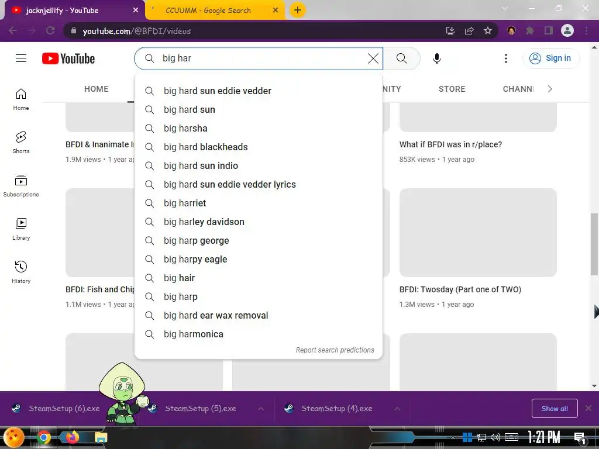Select the 'big hard sun' suggestion
Screen dimensions: 599x449
(x=258, y=109)
